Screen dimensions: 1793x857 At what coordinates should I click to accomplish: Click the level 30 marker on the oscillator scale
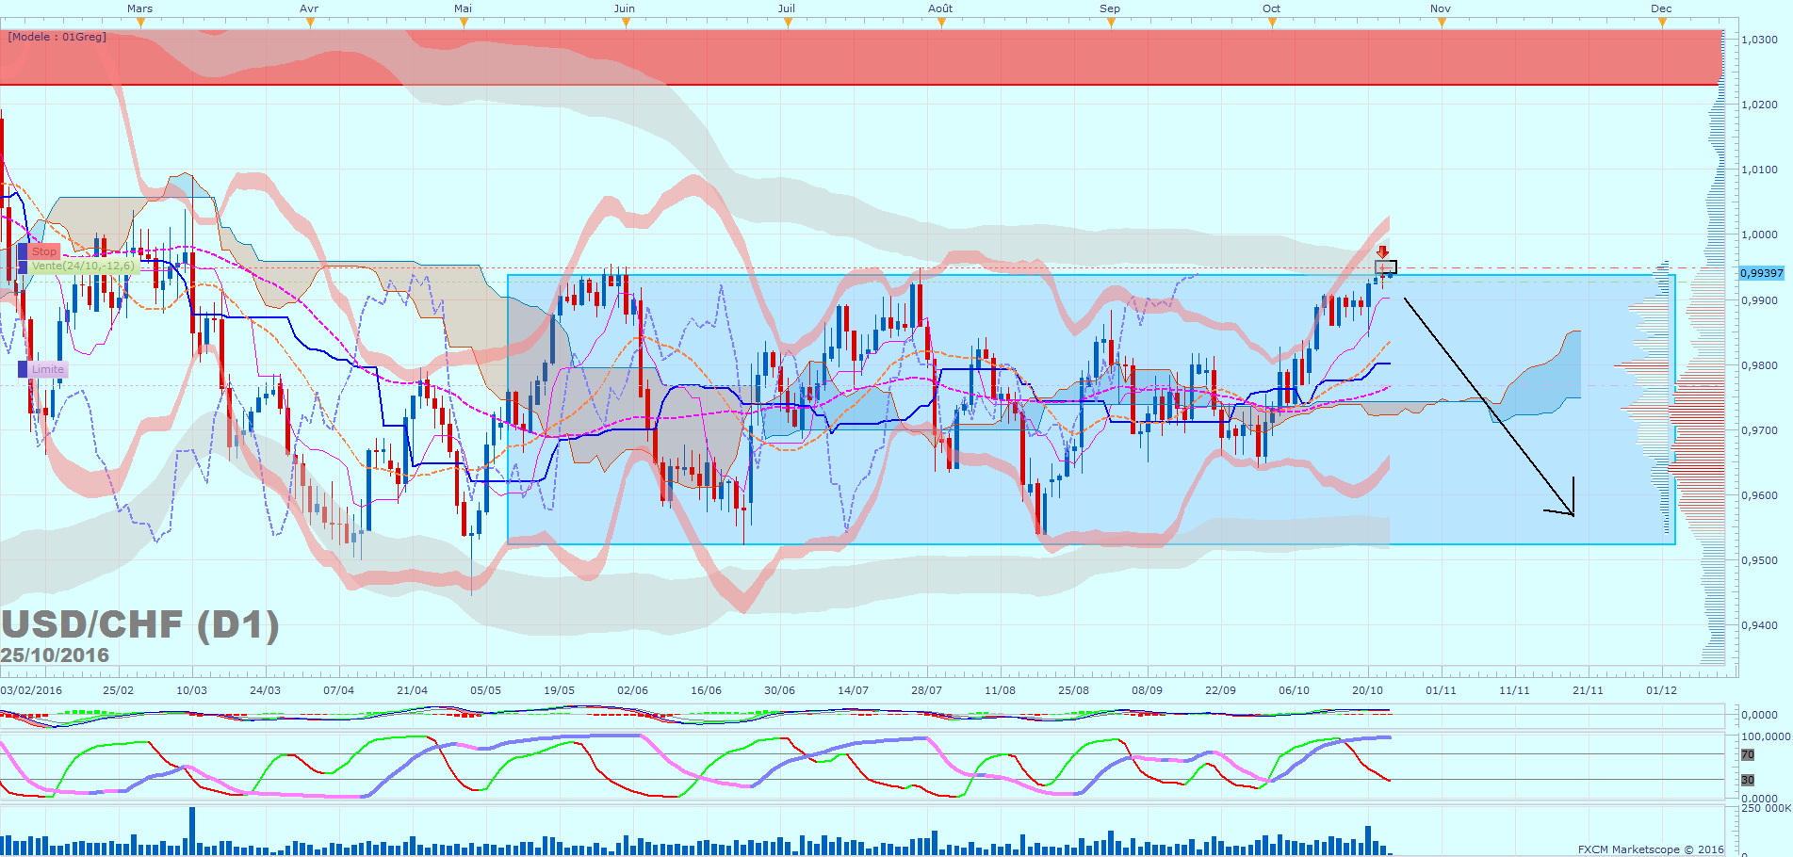click(1747, 780)
